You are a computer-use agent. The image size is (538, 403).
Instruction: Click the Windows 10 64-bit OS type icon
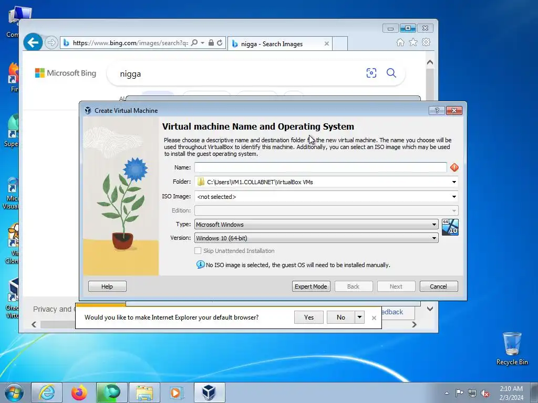[x=450, y=227]
